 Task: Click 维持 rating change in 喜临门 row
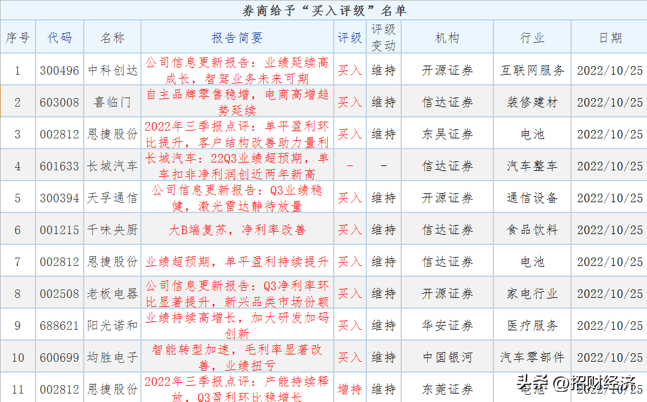(x=383, y=102)
